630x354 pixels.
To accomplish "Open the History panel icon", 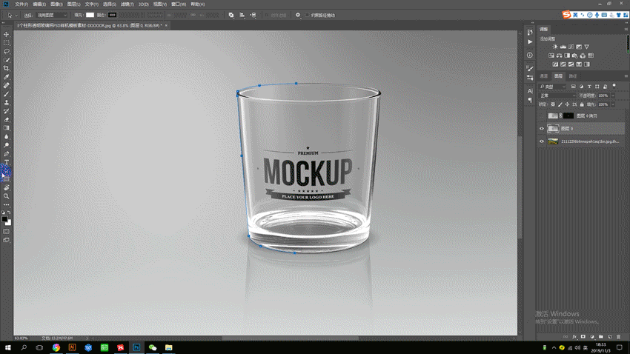I will pyautogui.click(x=530, y=33).
